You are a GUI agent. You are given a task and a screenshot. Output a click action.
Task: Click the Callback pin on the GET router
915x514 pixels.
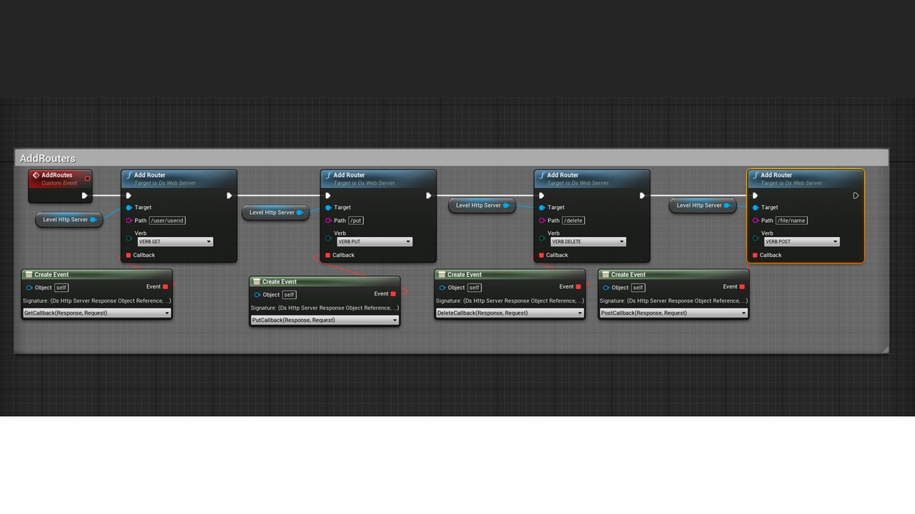(129, 255)
